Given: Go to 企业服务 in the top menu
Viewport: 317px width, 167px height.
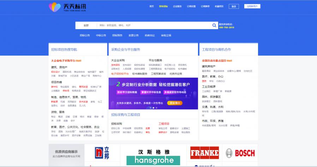Looking at the screenshot, I should pos(177,6).
